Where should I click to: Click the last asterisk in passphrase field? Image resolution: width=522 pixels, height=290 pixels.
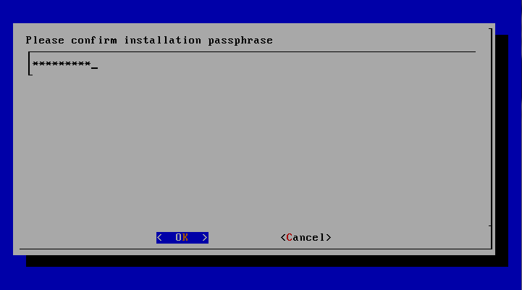point(88,64)
